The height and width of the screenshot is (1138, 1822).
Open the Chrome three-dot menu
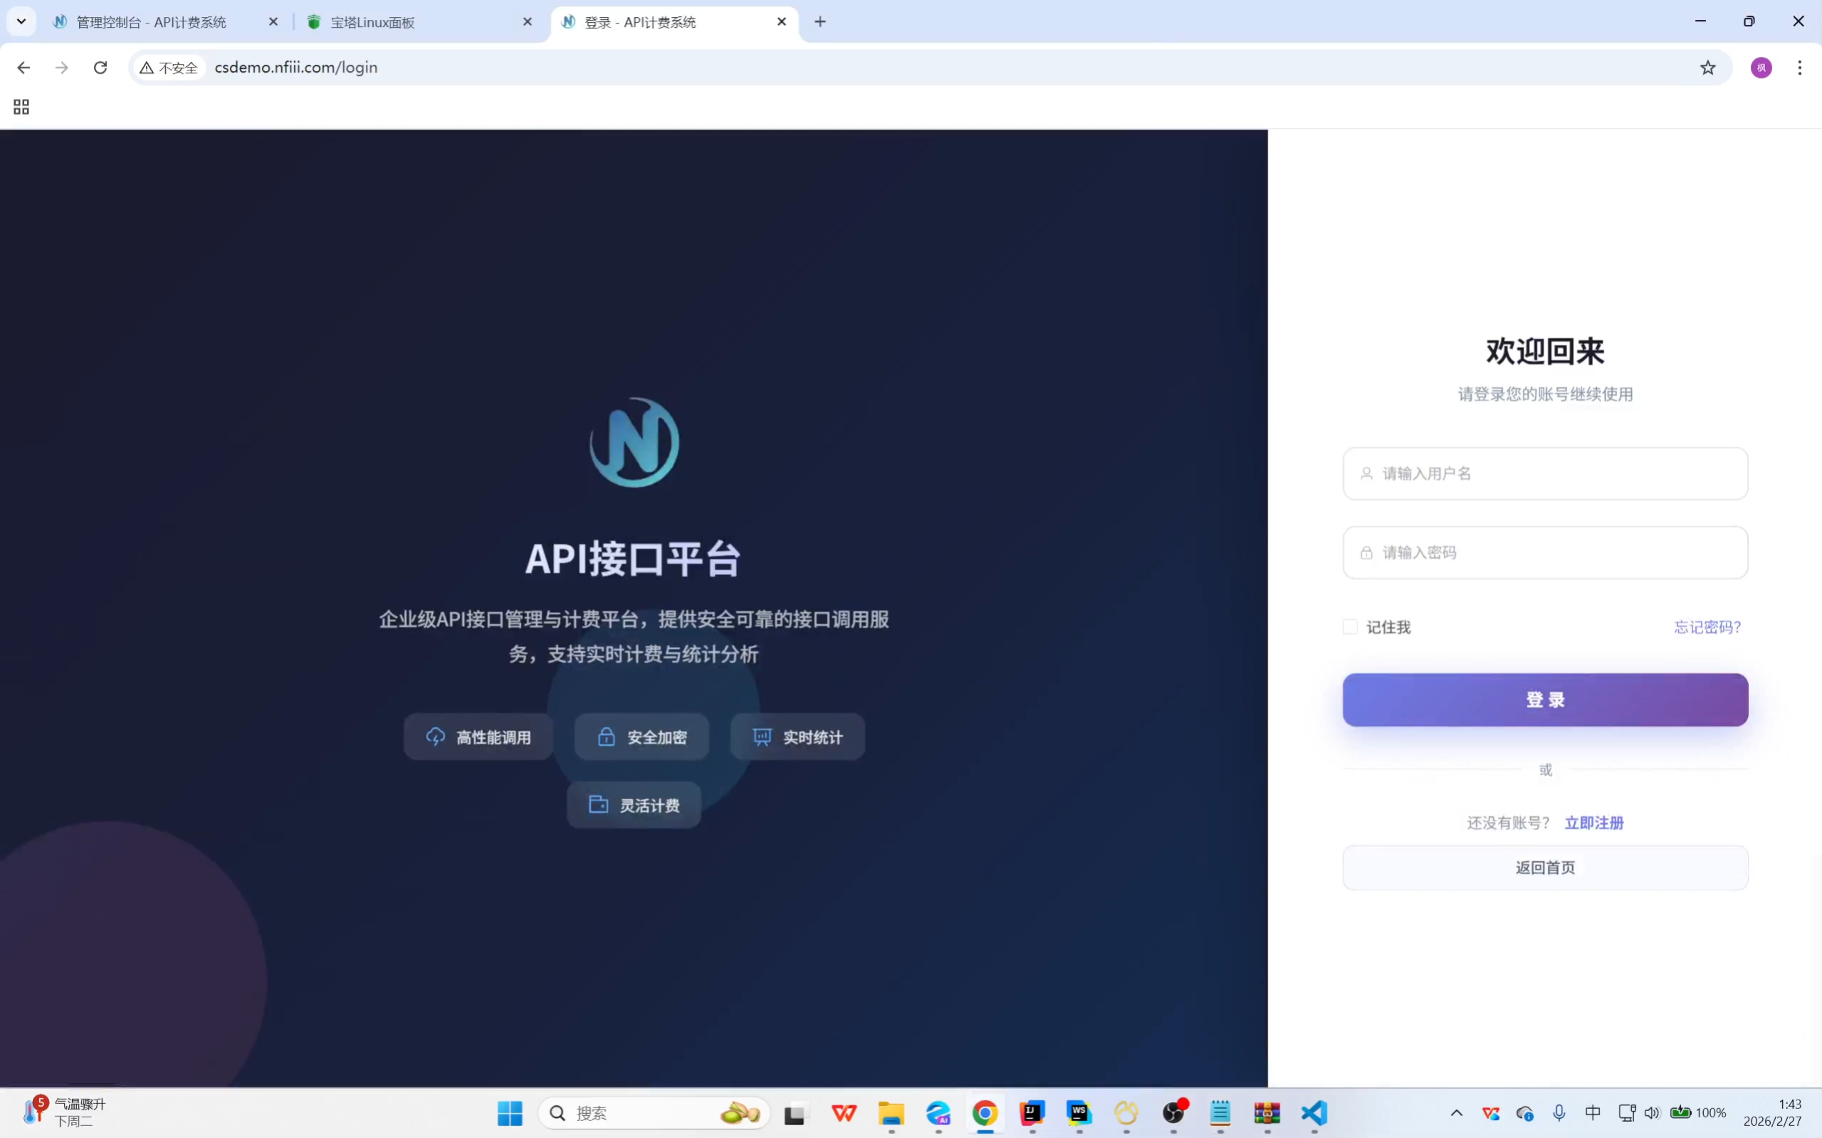coord(1799,68)
